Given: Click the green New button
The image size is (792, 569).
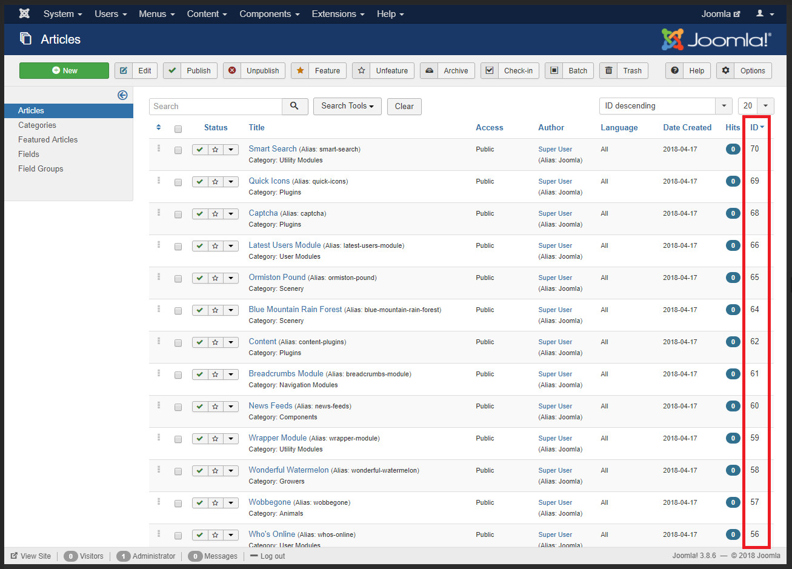Looking at the screenshot, I should coord(64,71).
